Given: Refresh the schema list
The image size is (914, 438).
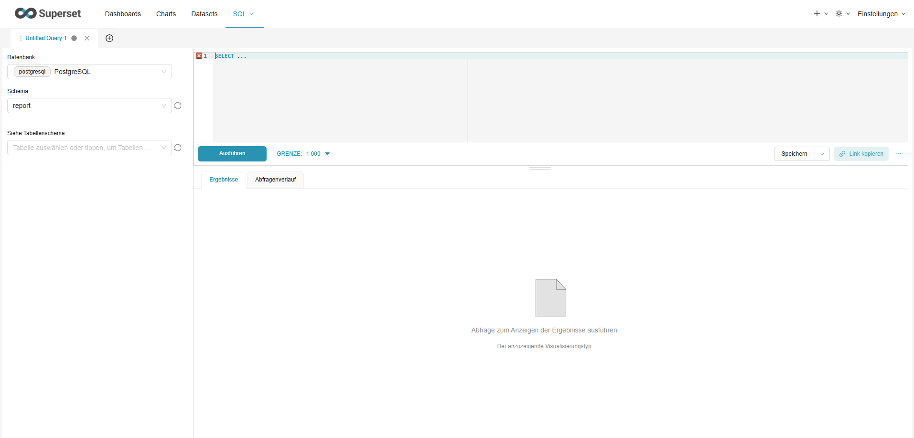Looking at the screenshot, I should (178, 106).
